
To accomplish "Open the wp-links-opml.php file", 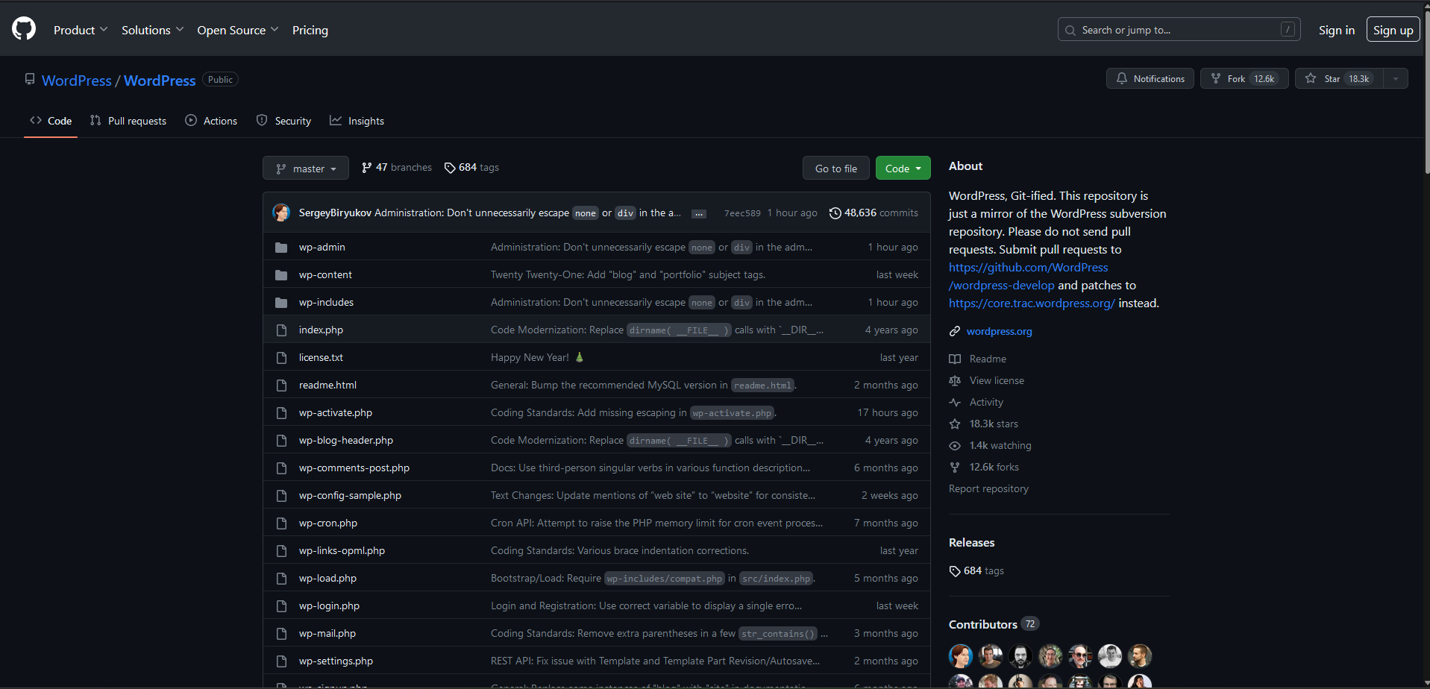I will [342, 551].
